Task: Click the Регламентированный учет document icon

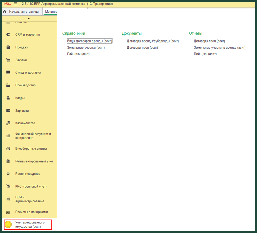Action: [x=8, y=161]
